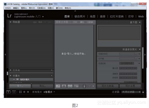Switch to loupe view
The height and width of the screenshot is (108, 149).
[x=64, y=86]
